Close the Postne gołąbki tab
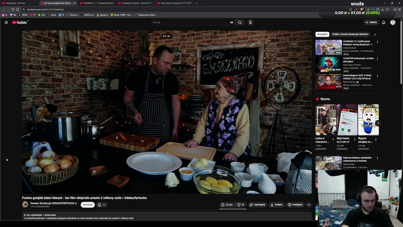 coord(75,3)
